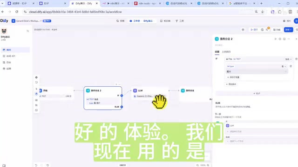Open the 图片 value dropdown
Image resolution: width=298 pixels, height=167 pixels.
257,71
